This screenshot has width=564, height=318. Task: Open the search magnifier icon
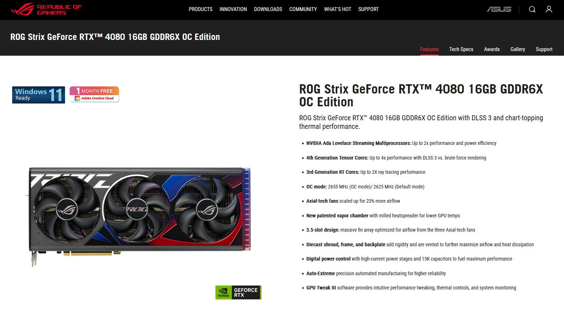coord(532,9)
